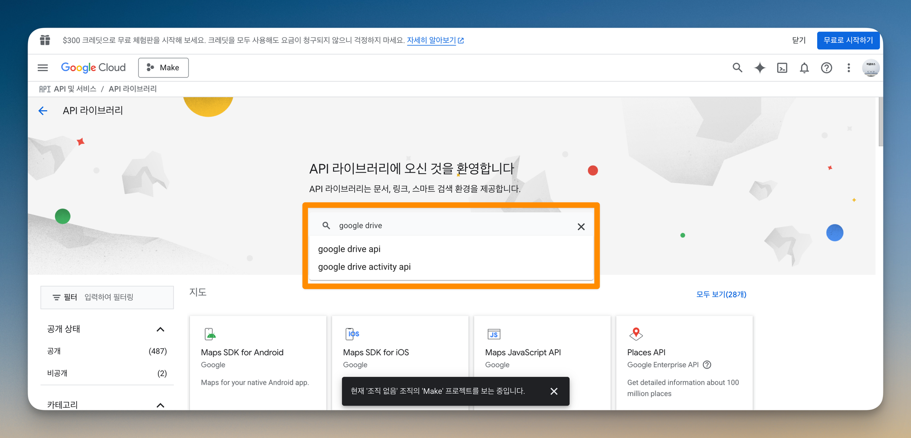Click the API 라이브러리 breadcrumb
Viewport: 911px width, 438px height.
pos(133,89)
